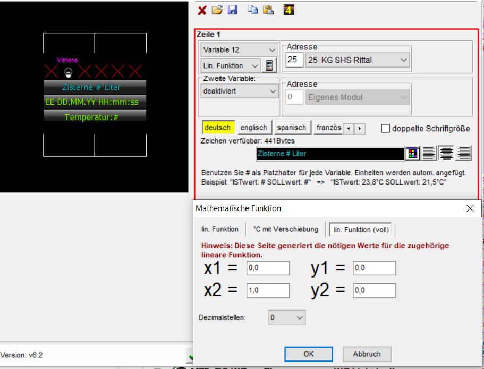Switch to the °C mit Verschiebung tab
Screen dimensions: 484x369
[285, 229]
